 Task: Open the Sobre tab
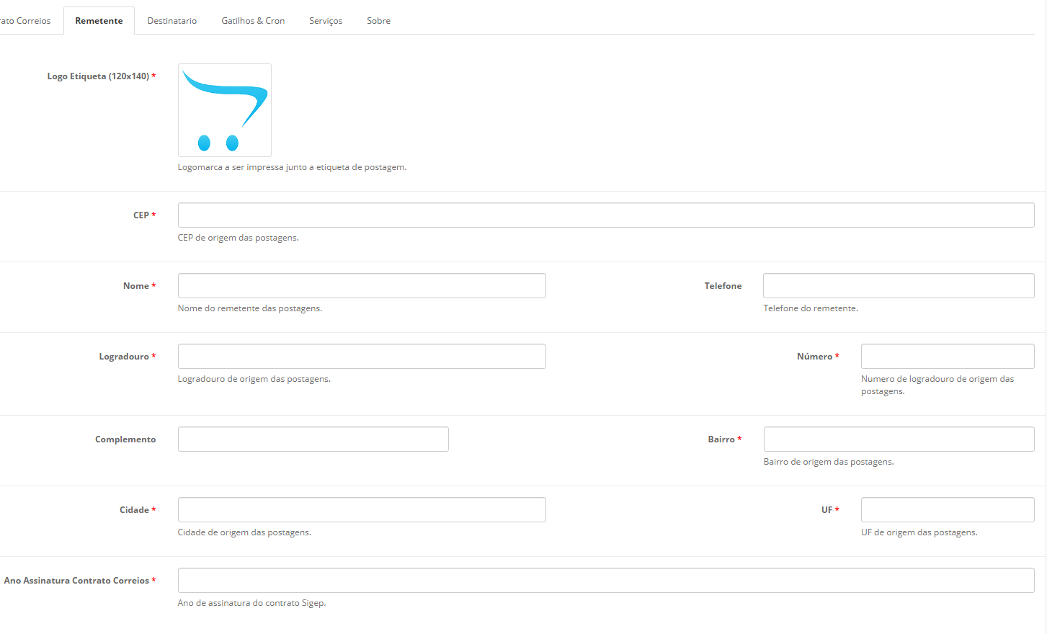pyautogui.click(x=378, y=21)
